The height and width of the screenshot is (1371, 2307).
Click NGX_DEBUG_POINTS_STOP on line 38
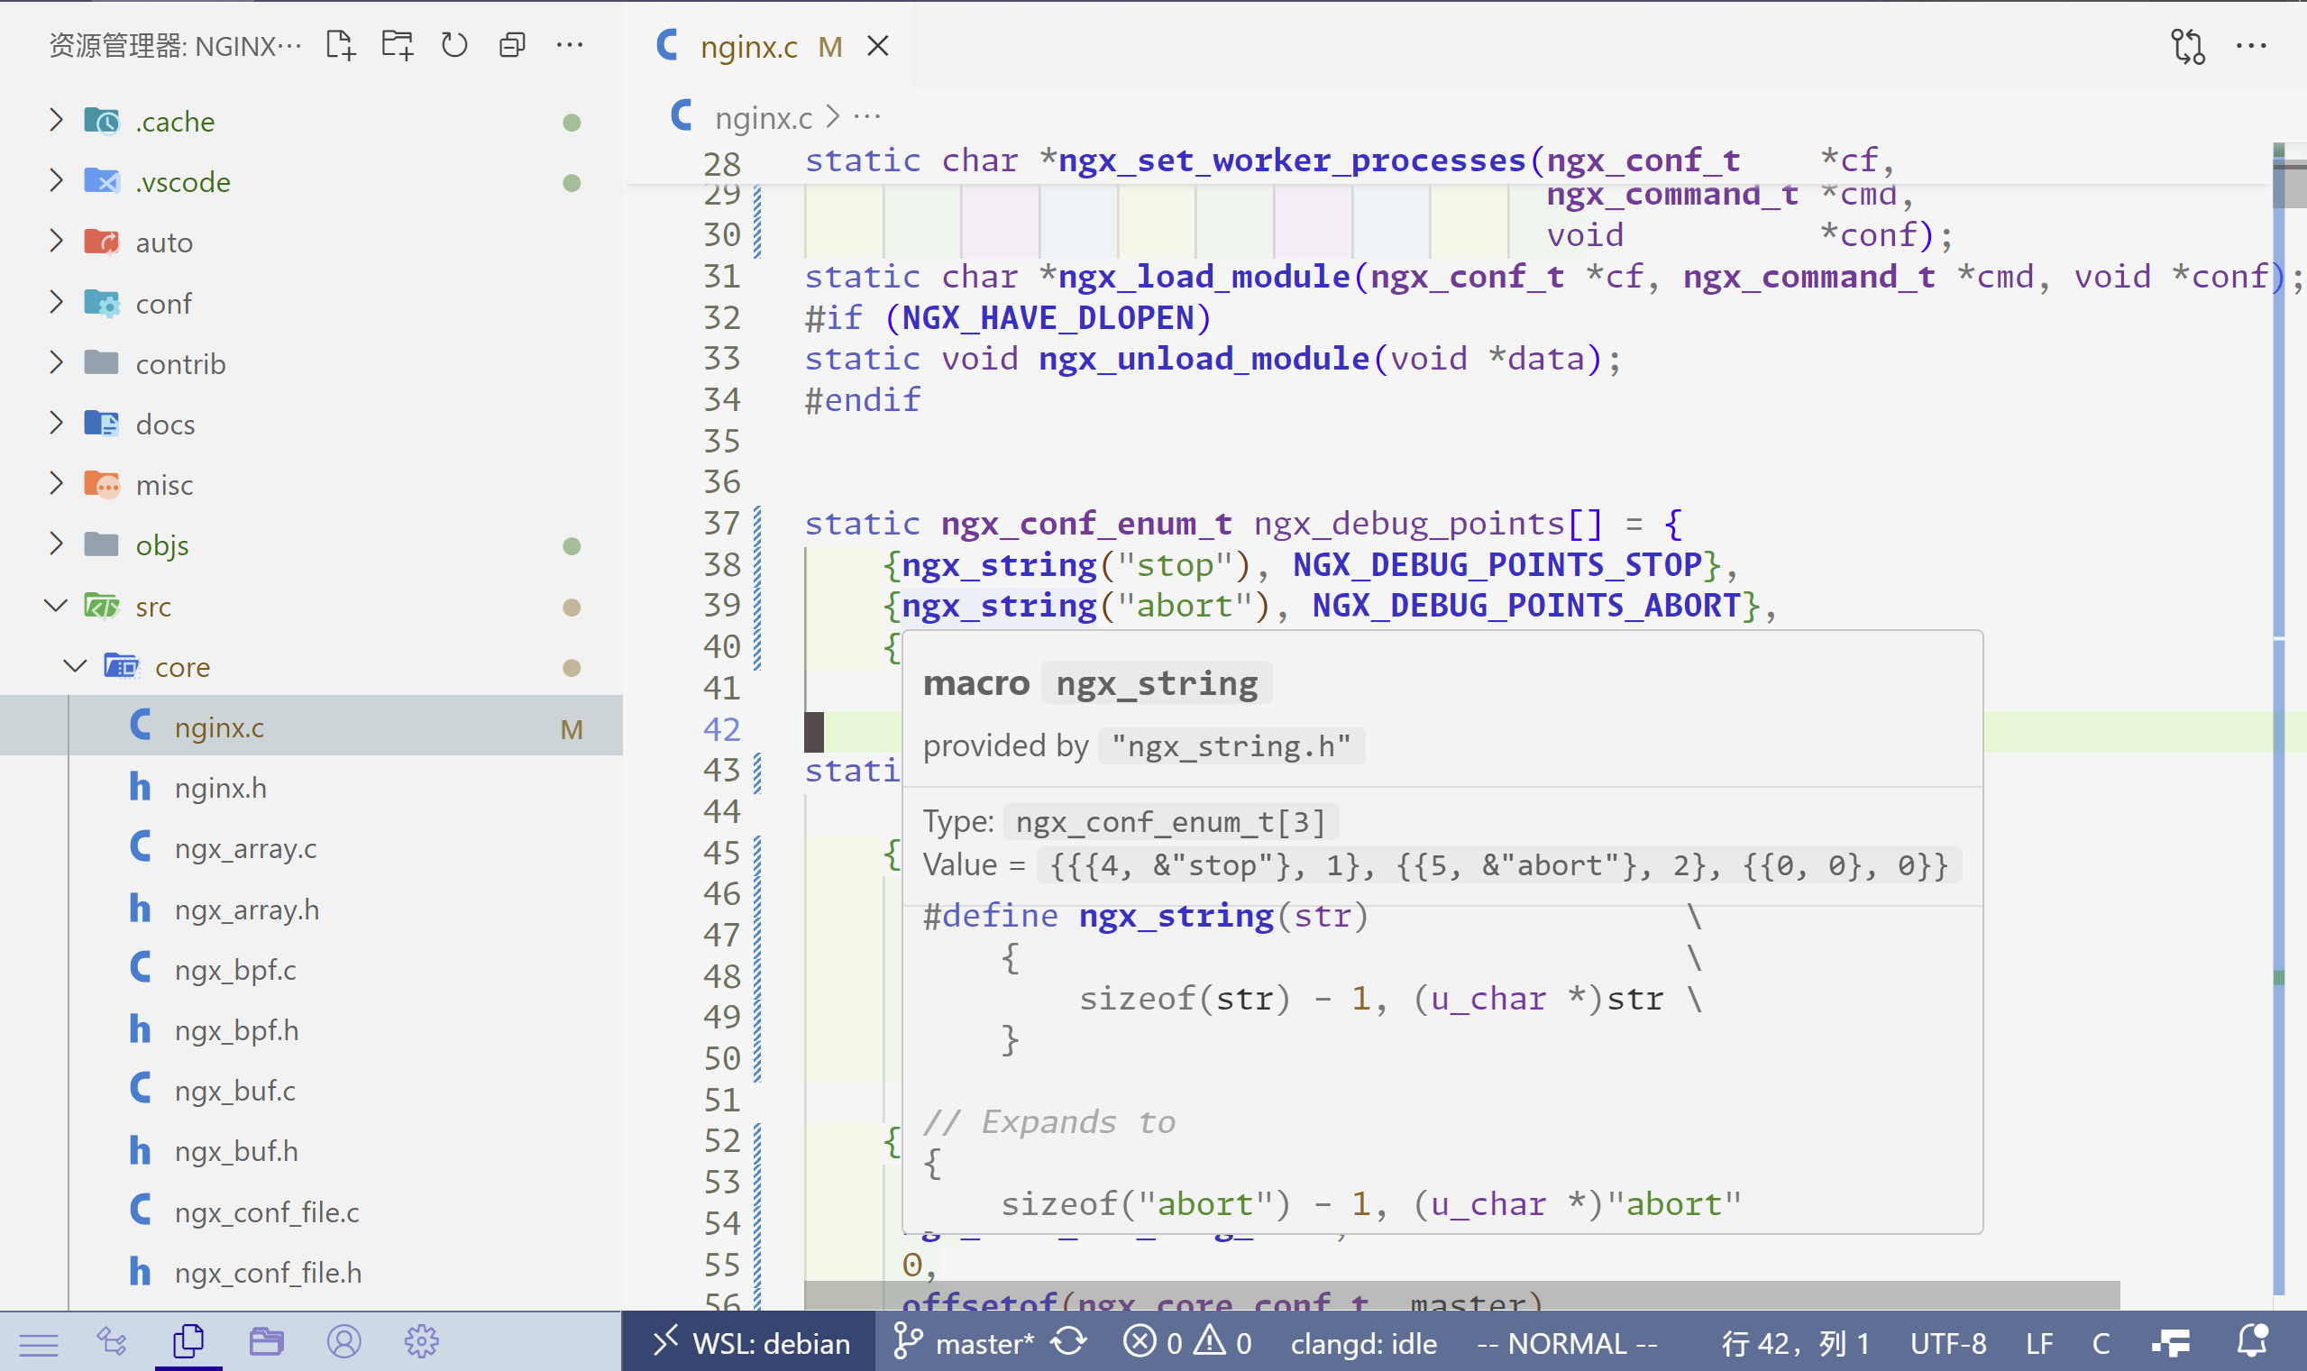coord(1497,564)
